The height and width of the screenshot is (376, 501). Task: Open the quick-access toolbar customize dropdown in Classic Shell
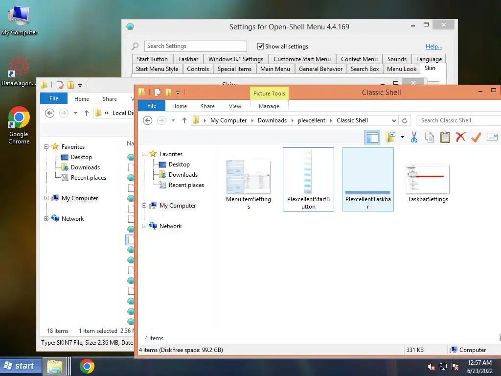178,93
